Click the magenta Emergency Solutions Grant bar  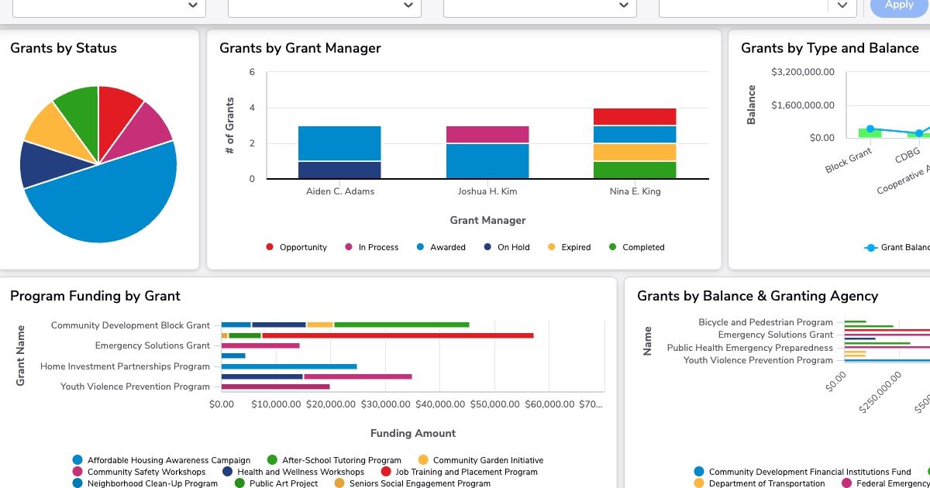[x=260, y=345]
